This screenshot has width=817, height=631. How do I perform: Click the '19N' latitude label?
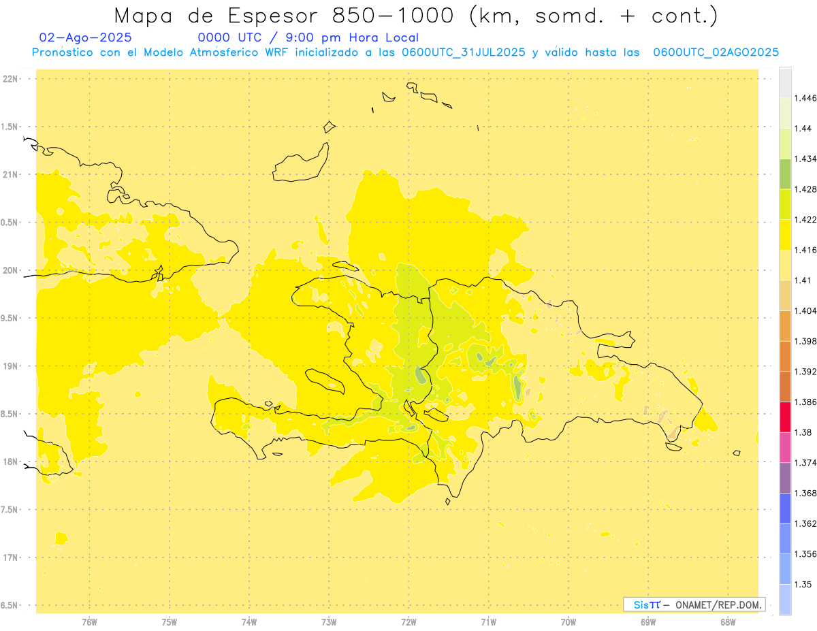[x=12, y=366]
